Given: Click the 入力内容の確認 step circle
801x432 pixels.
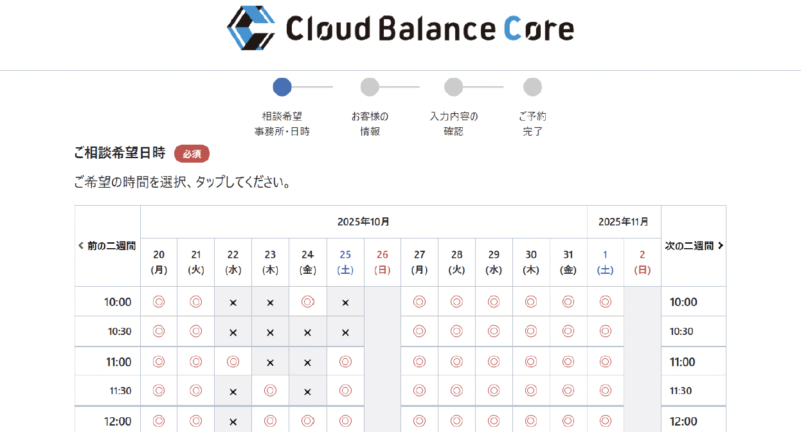Looking at the screenshot, I should [453, 87].
